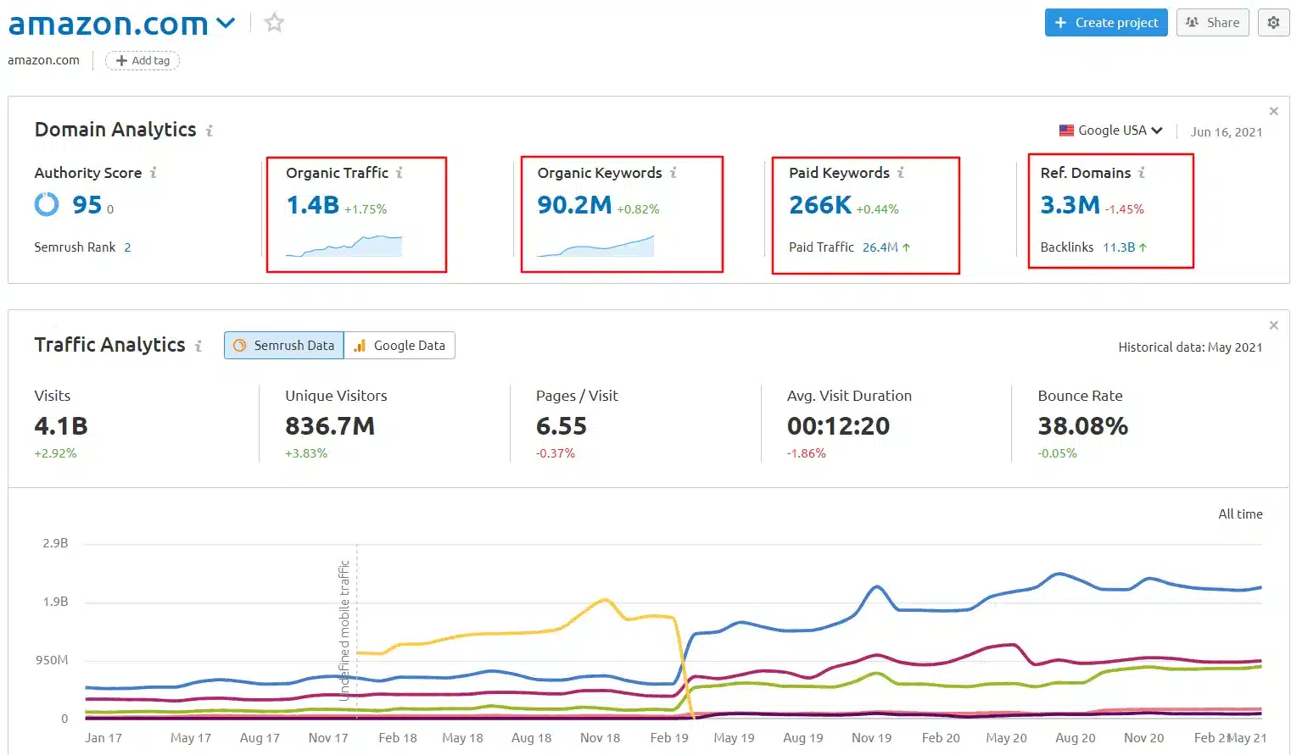The height and width of the screenshot is (755, 1291).
Task: Open the Share dialog
Action: click(x=1213, y=23)
